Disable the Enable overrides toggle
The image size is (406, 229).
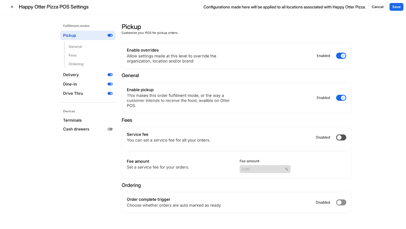click(x=341, y=56)
